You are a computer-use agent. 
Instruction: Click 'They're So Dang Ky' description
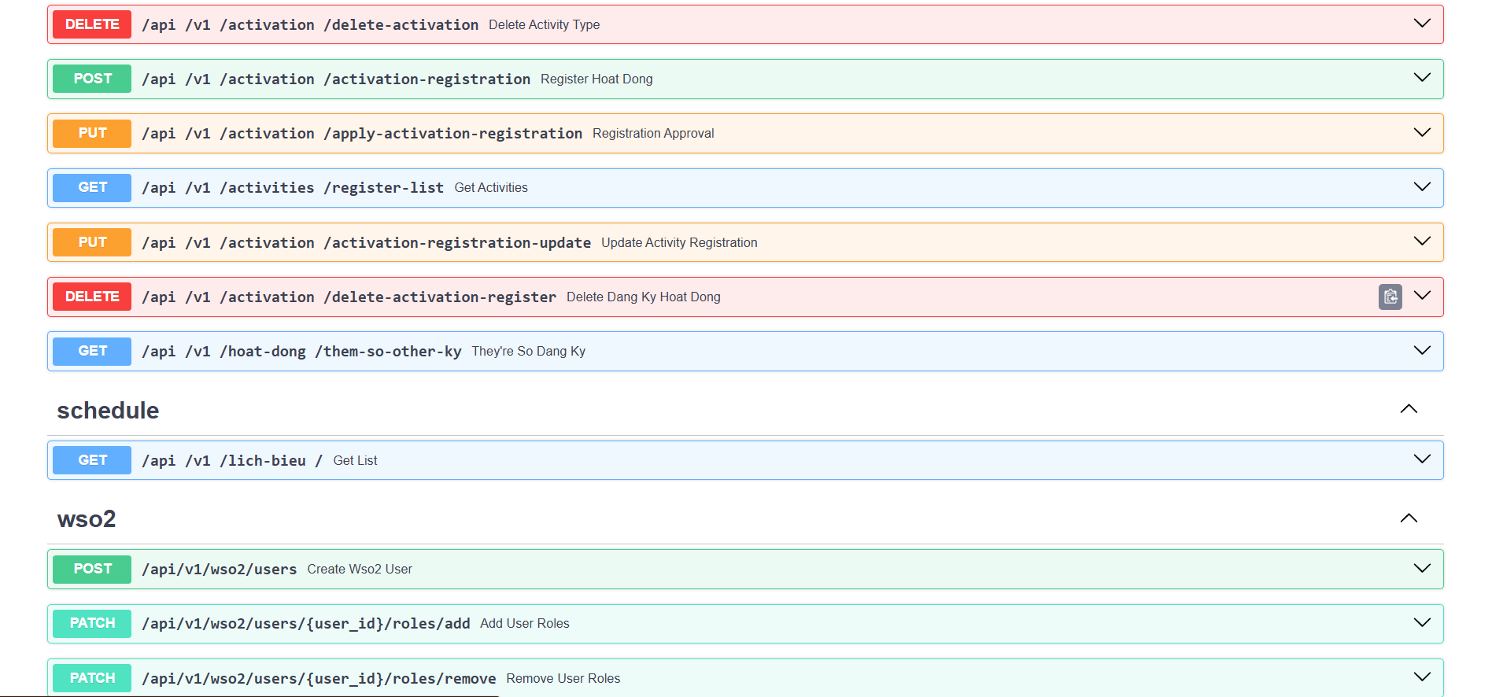(528, 351)
